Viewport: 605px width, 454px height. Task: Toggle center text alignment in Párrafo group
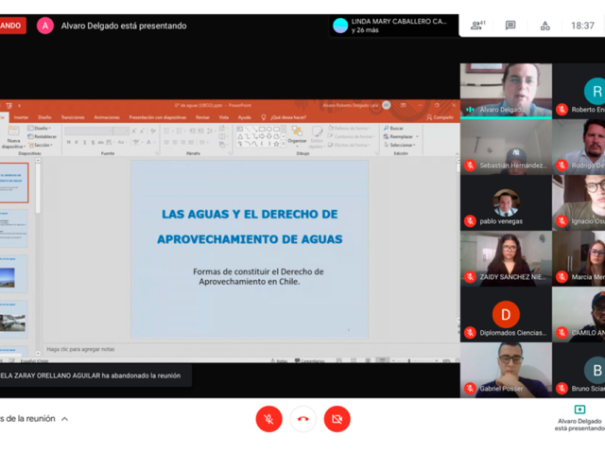[x=175, y=143]
